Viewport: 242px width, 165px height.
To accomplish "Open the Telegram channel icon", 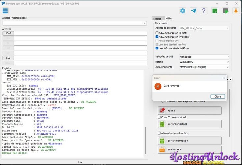I will 193,11.
